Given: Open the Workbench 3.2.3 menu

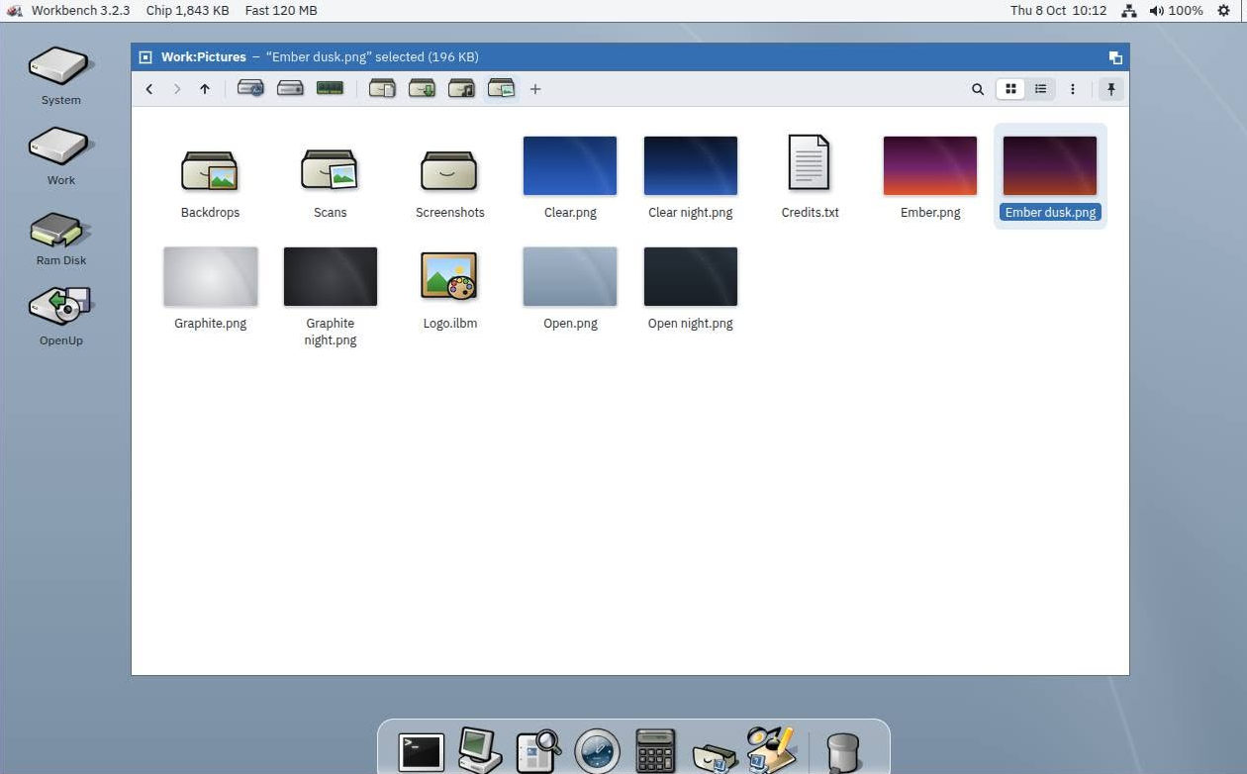Looking at the screenshot, I should pyautogui.click(x=80, y=10).
